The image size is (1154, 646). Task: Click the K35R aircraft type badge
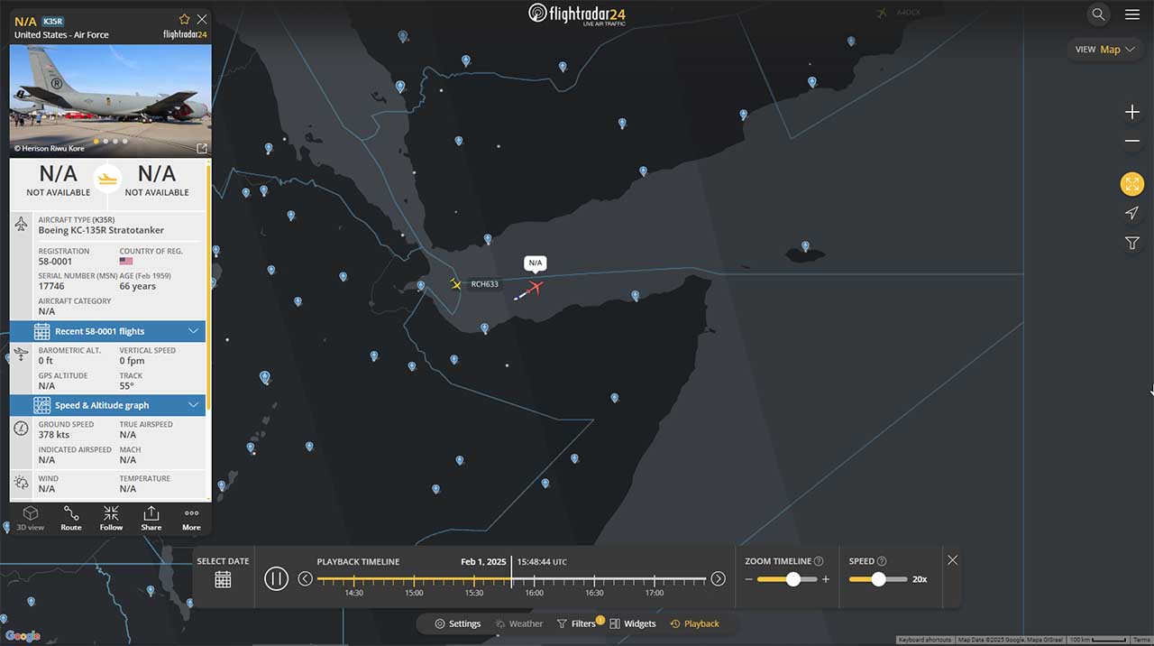(x=53, y=21)
